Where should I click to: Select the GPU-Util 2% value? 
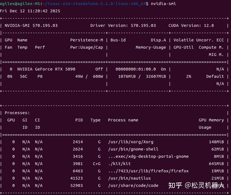click(x=189, y=76)
